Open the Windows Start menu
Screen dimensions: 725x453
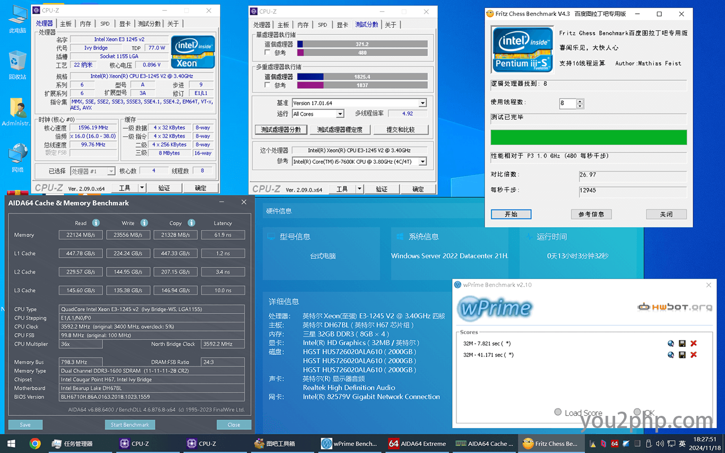(11, 443)
